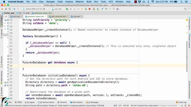Close the database_helper.dart tab
The height and width of the screenshot is (107, 191).
tap(45, 17)
